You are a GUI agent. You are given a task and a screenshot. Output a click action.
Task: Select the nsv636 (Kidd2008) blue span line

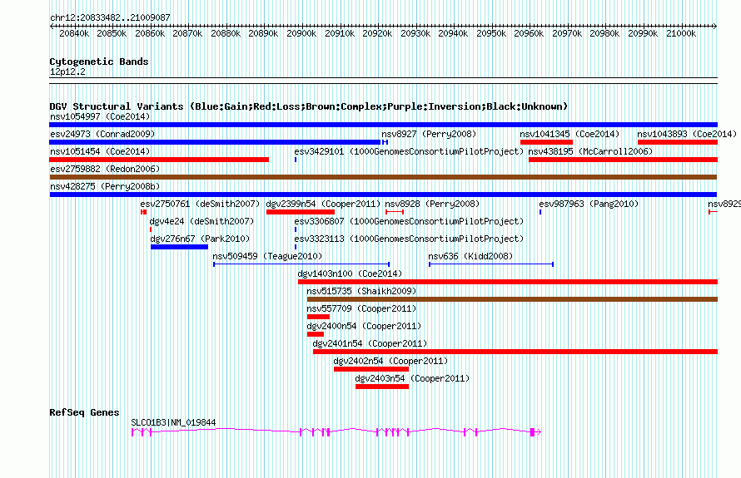[491, 264]
